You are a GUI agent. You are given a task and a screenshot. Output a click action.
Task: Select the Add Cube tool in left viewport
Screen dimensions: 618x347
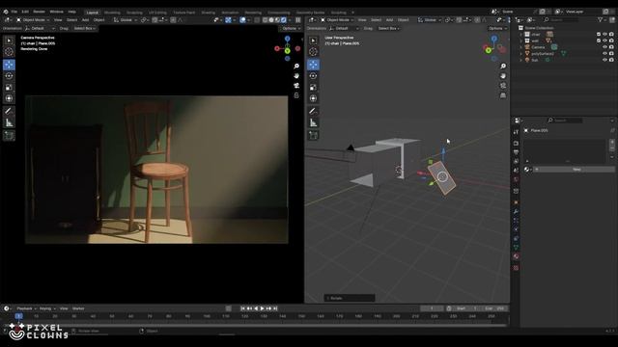9,135
